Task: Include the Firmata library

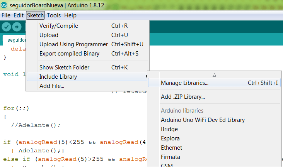Action: click(x=214, y=157)
